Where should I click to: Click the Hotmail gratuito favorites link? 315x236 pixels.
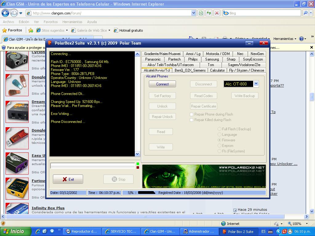click(x=129, y=30)
